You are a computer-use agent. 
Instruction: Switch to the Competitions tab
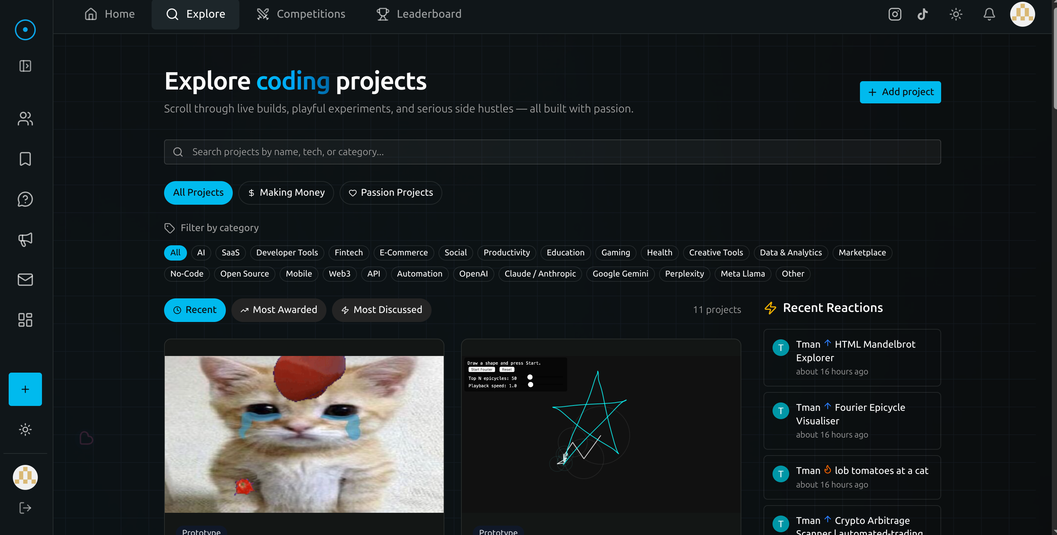301,14
